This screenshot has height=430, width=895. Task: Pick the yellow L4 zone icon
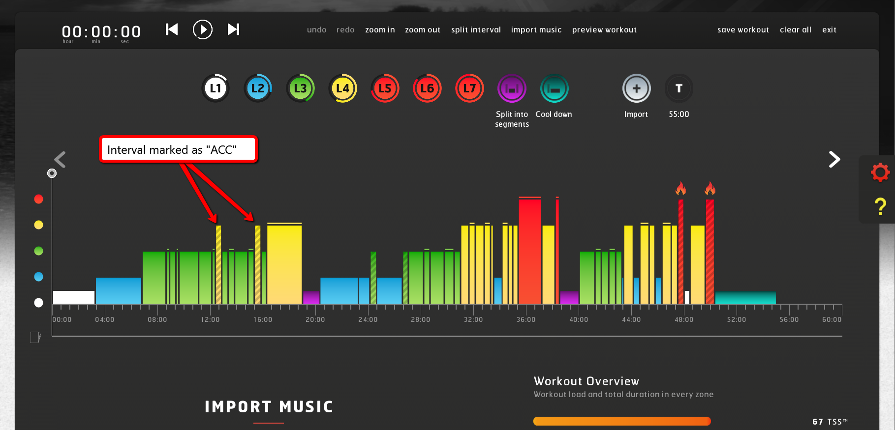click(x=342, y=88)
